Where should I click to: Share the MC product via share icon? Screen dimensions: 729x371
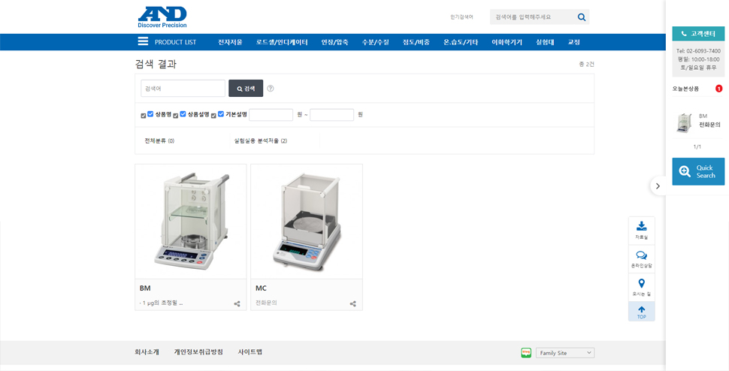coord(353,303)
